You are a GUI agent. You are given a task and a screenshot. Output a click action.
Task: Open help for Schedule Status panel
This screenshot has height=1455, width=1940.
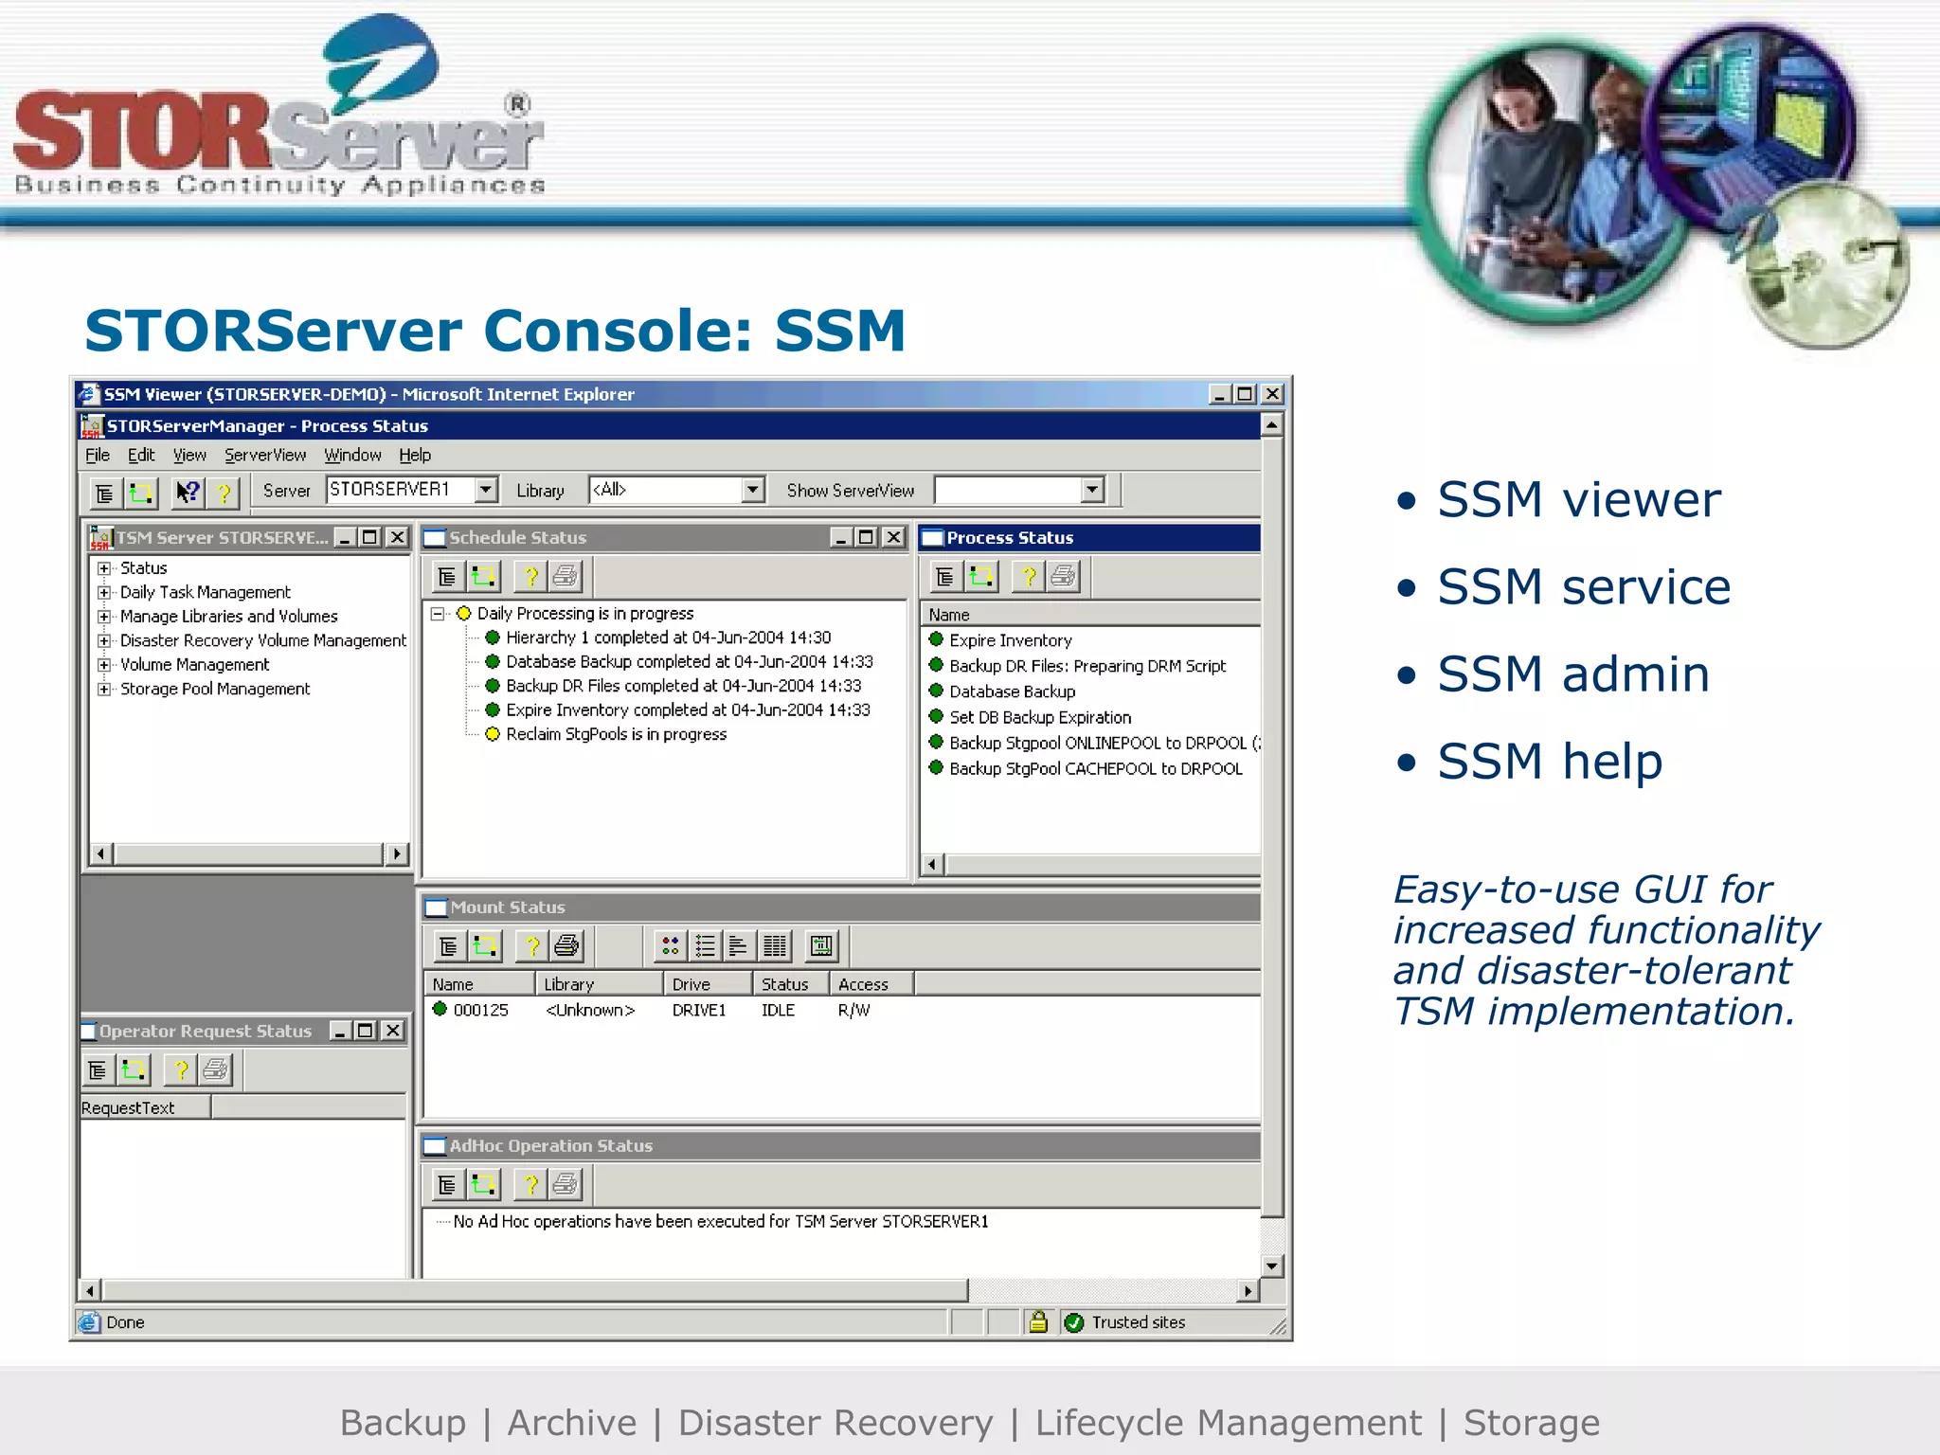530,576
